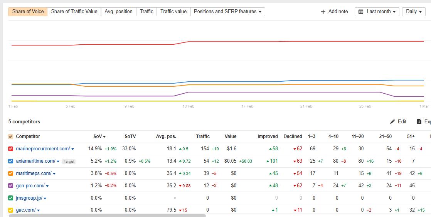Uncheck the marineprocurement.com checkbox
431x217 pixels.
click(11, 149)
